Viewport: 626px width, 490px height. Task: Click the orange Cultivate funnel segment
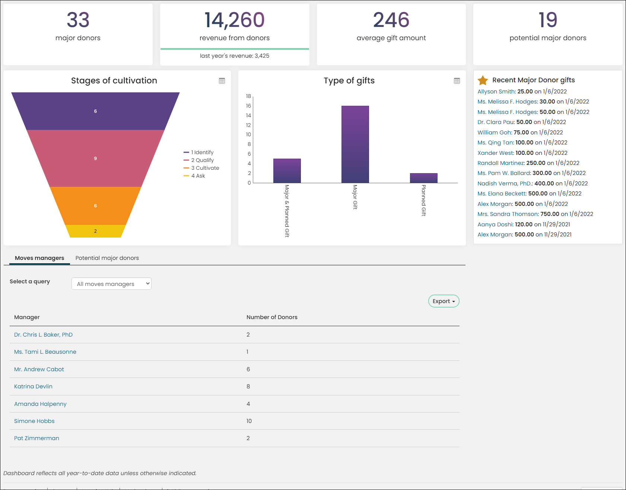click(x=95, y=206)
